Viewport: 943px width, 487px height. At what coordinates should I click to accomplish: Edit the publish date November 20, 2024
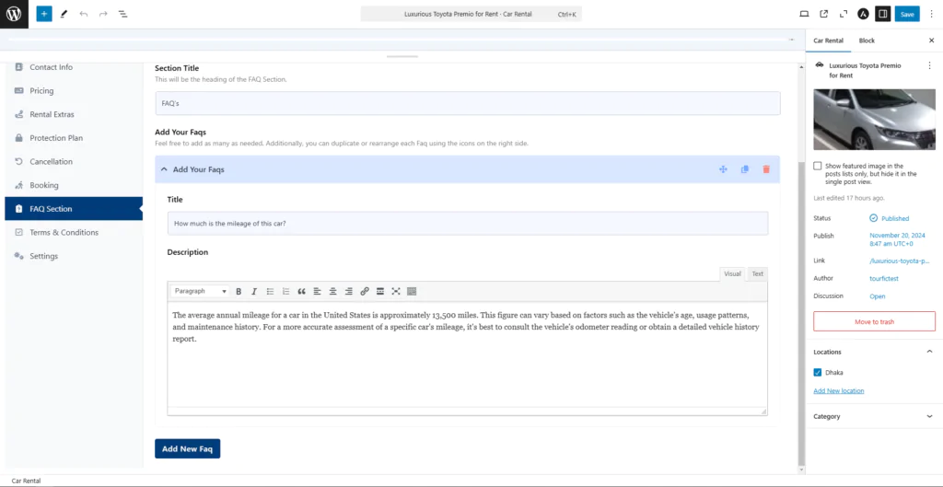click(x=897, y=239)
